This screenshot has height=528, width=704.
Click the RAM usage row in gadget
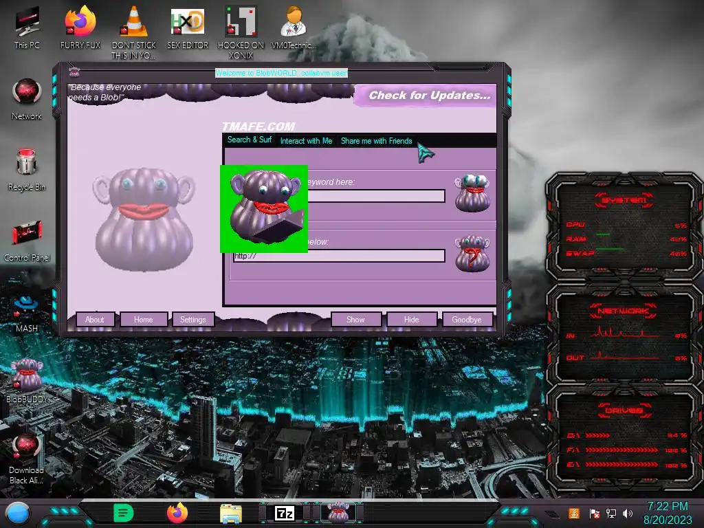626,239
